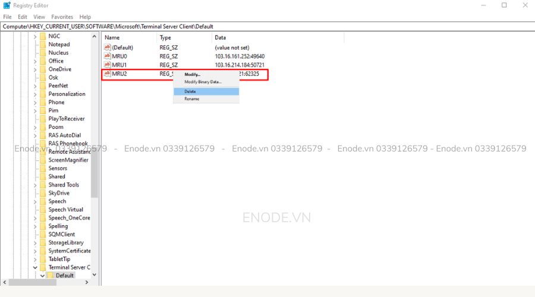Click the Registry Editor title bar icon
Viewport: 535px width, 297px height.
[7, 5]
